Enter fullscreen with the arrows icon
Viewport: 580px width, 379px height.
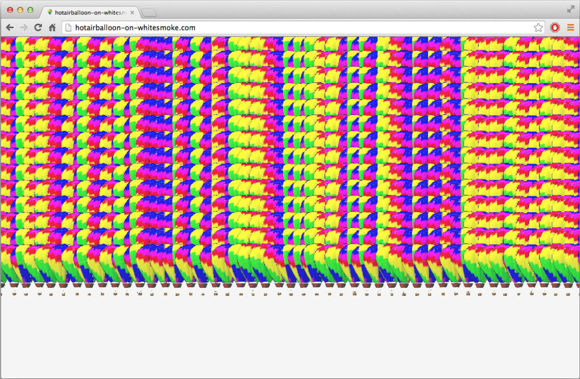[571, 9]
